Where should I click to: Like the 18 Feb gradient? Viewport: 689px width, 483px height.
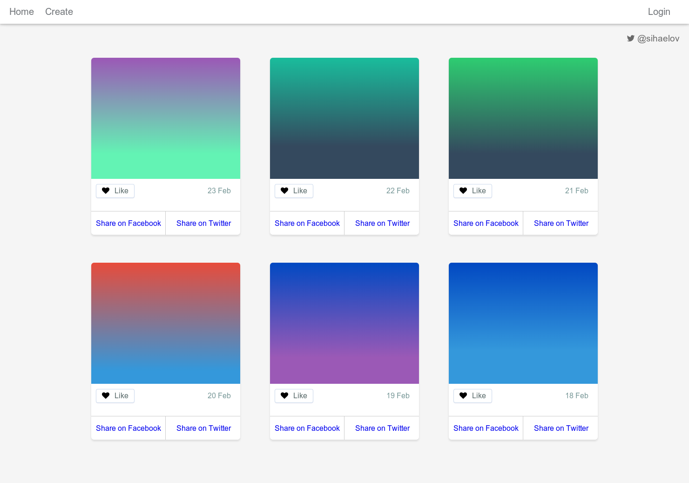pos(473,396)
